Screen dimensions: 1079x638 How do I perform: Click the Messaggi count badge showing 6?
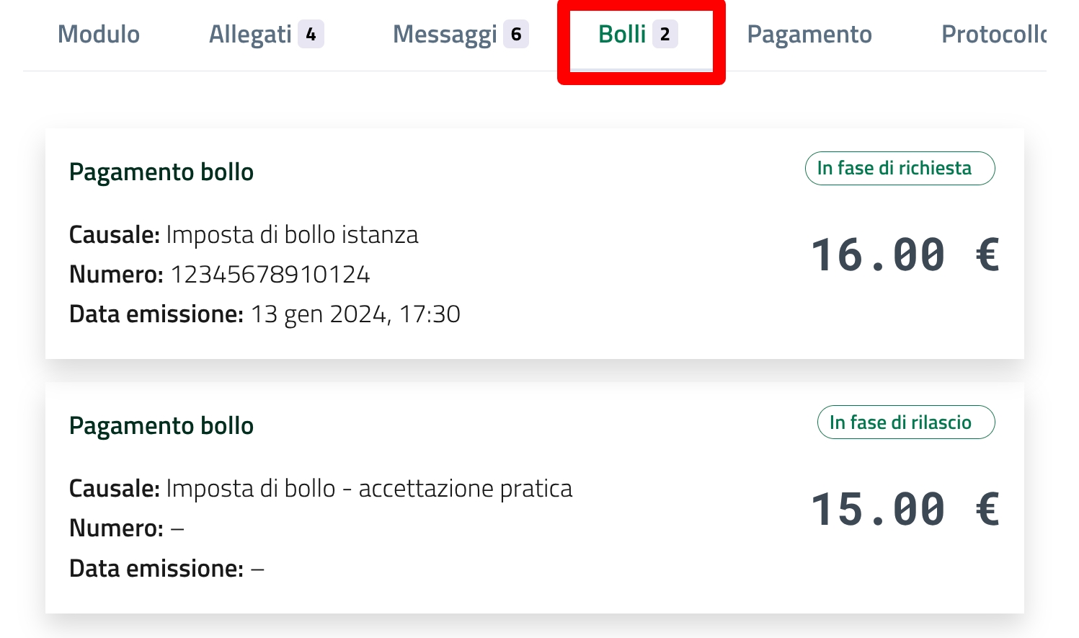516,34
